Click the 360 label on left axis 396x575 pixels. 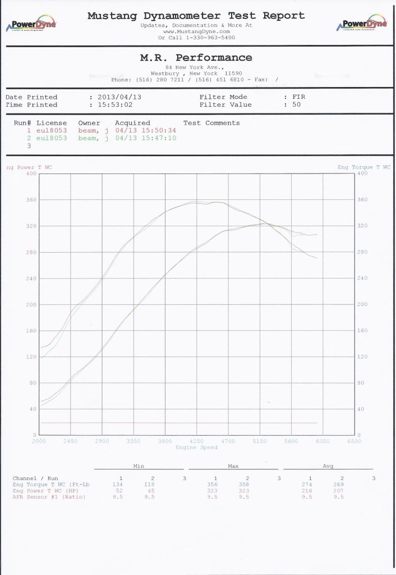(31, 200)
